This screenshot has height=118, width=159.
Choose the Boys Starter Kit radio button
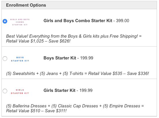5,59
